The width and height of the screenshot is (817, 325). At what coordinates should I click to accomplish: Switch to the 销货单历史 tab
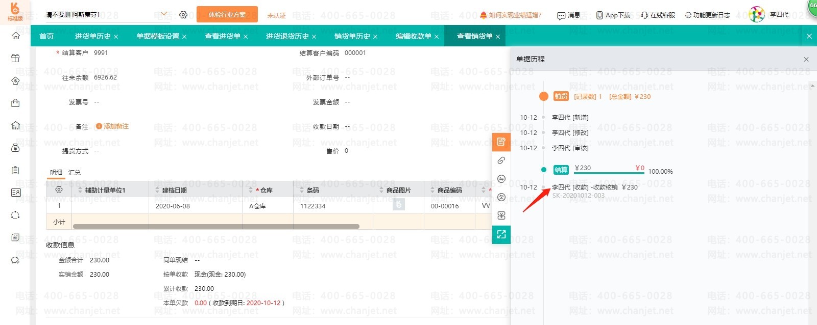tap(352, 36)
